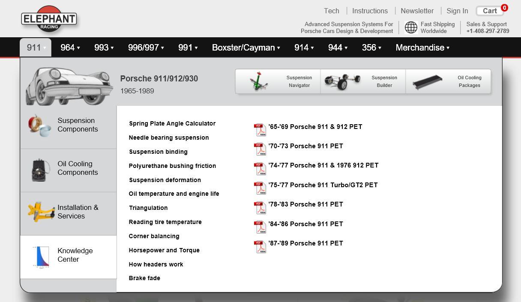Open PDF icon for '70-'73 Porsche 911 PET
The image size is (521, 302).
[260, 149]
